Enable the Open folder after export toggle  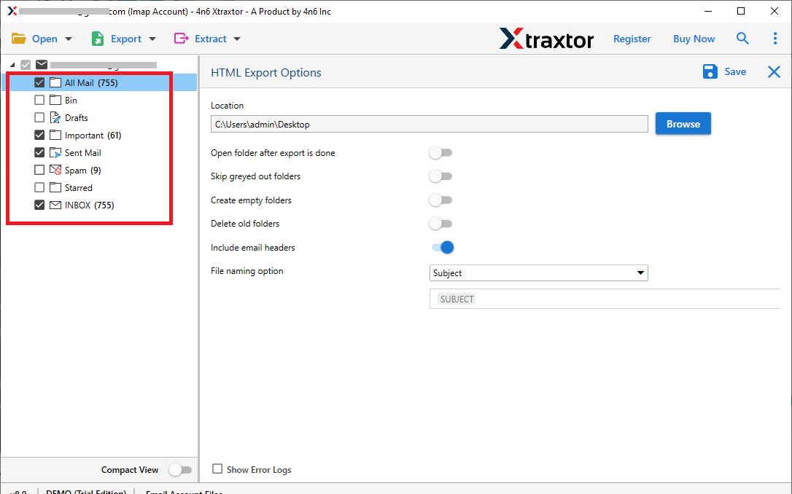pos(440,152)
